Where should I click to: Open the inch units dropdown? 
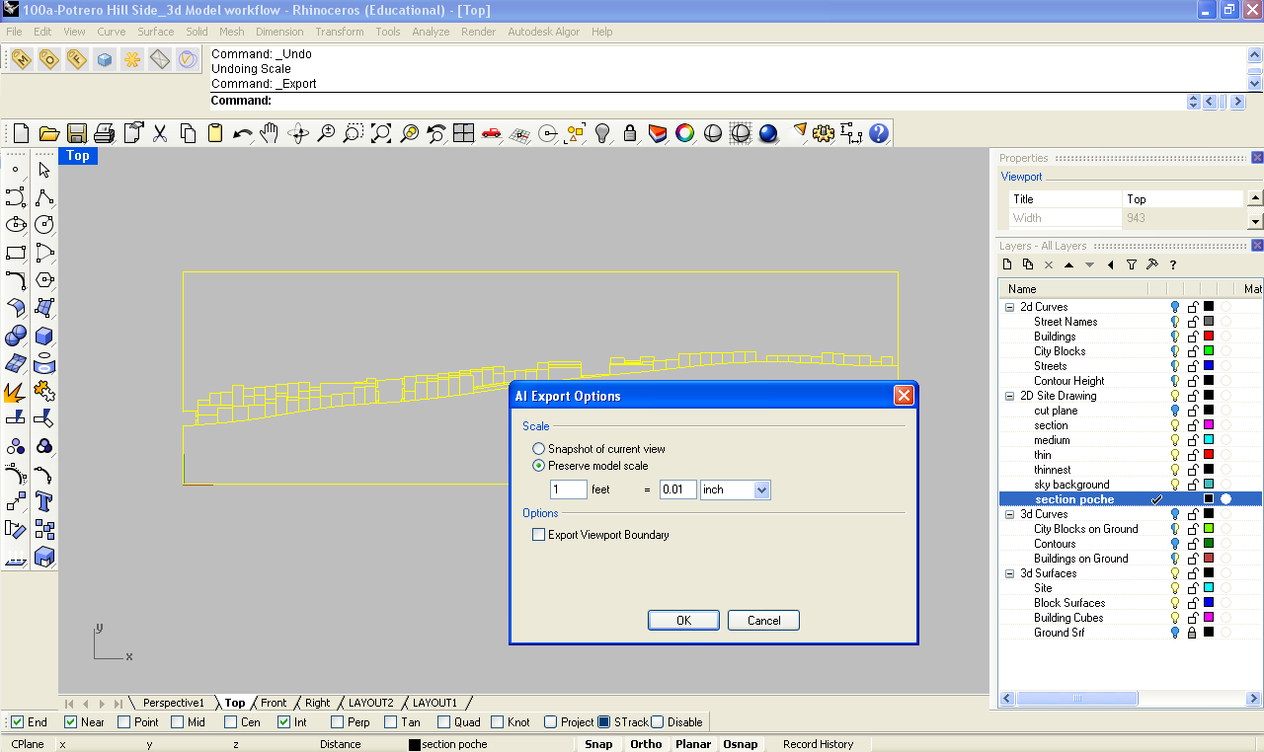pos(761,489)
